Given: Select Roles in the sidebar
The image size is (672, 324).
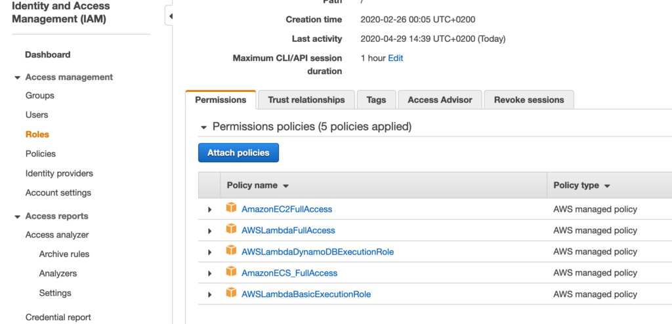Looking at the screenshot, I should pos(37,134).
